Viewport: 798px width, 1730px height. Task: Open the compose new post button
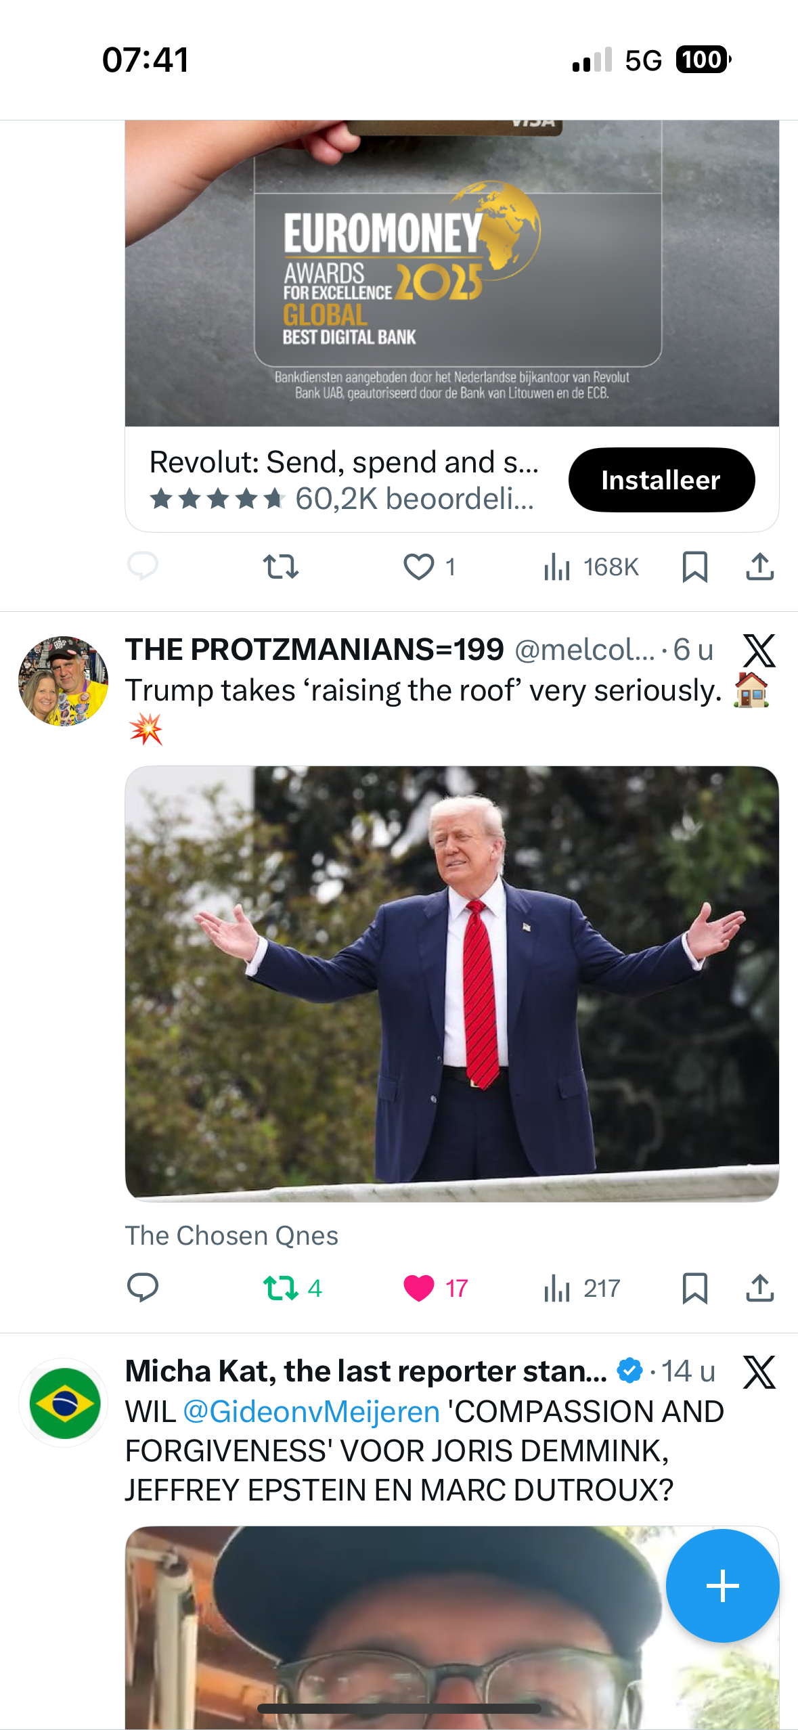(x=722, y=1585)
